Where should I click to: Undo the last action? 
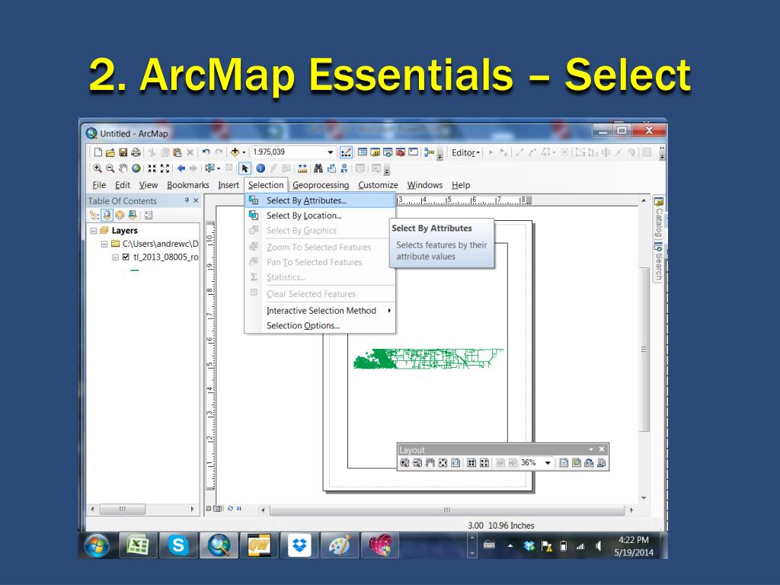(x=206, y=152)
